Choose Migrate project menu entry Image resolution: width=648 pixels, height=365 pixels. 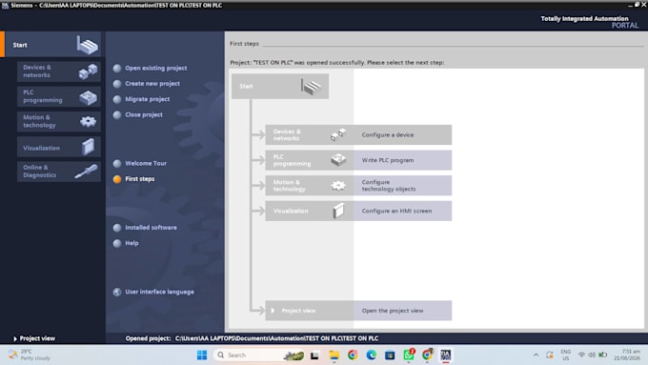147,99
